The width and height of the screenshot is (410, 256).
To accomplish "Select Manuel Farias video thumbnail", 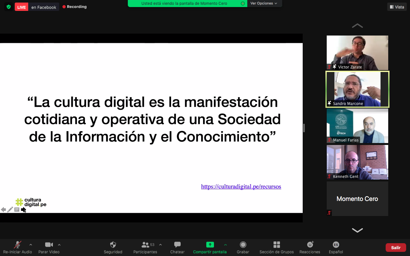I will [357, 126].
